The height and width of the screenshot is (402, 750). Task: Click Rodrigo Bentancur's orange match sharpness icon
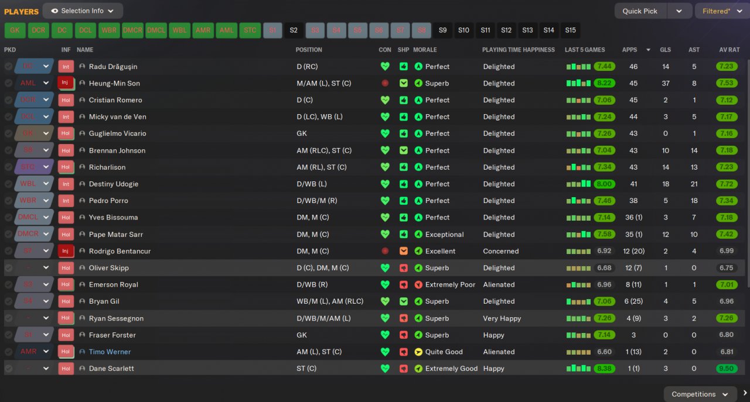pyautogui.click(x=404, y=251)
